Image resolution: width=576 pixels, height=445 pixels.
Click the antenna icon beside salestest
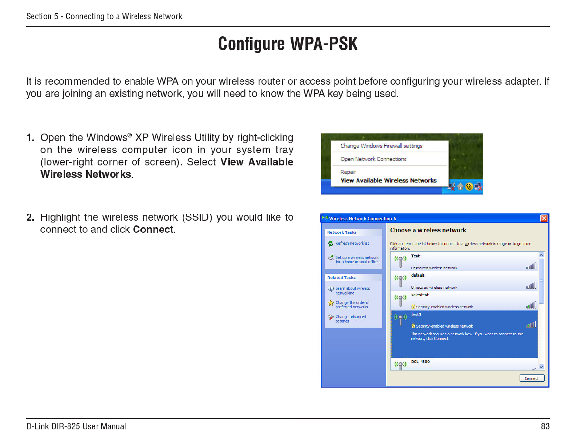400,300
